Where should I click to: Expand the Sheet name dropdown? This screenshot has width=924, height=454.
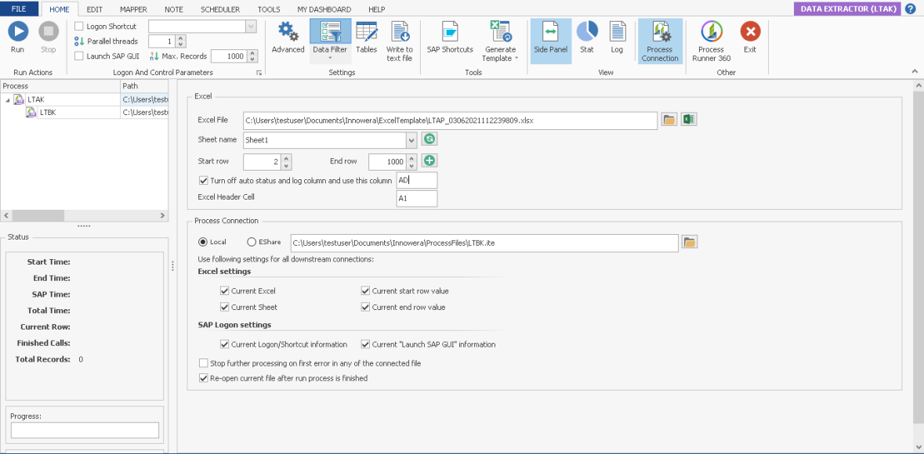(411, 140)
